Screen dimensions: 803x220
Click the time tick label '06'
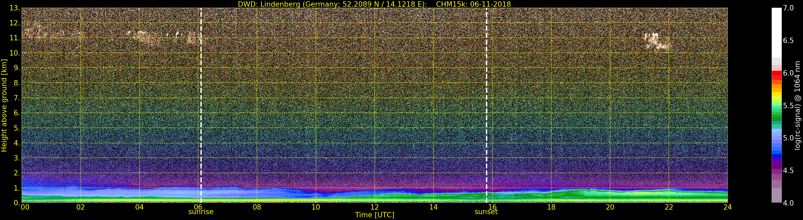[x=198, y=207]
